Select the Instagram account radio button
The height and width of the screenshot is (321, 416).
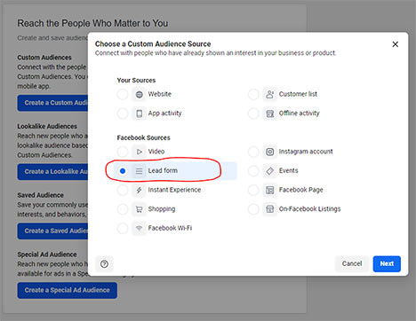(x=253, y=152)
